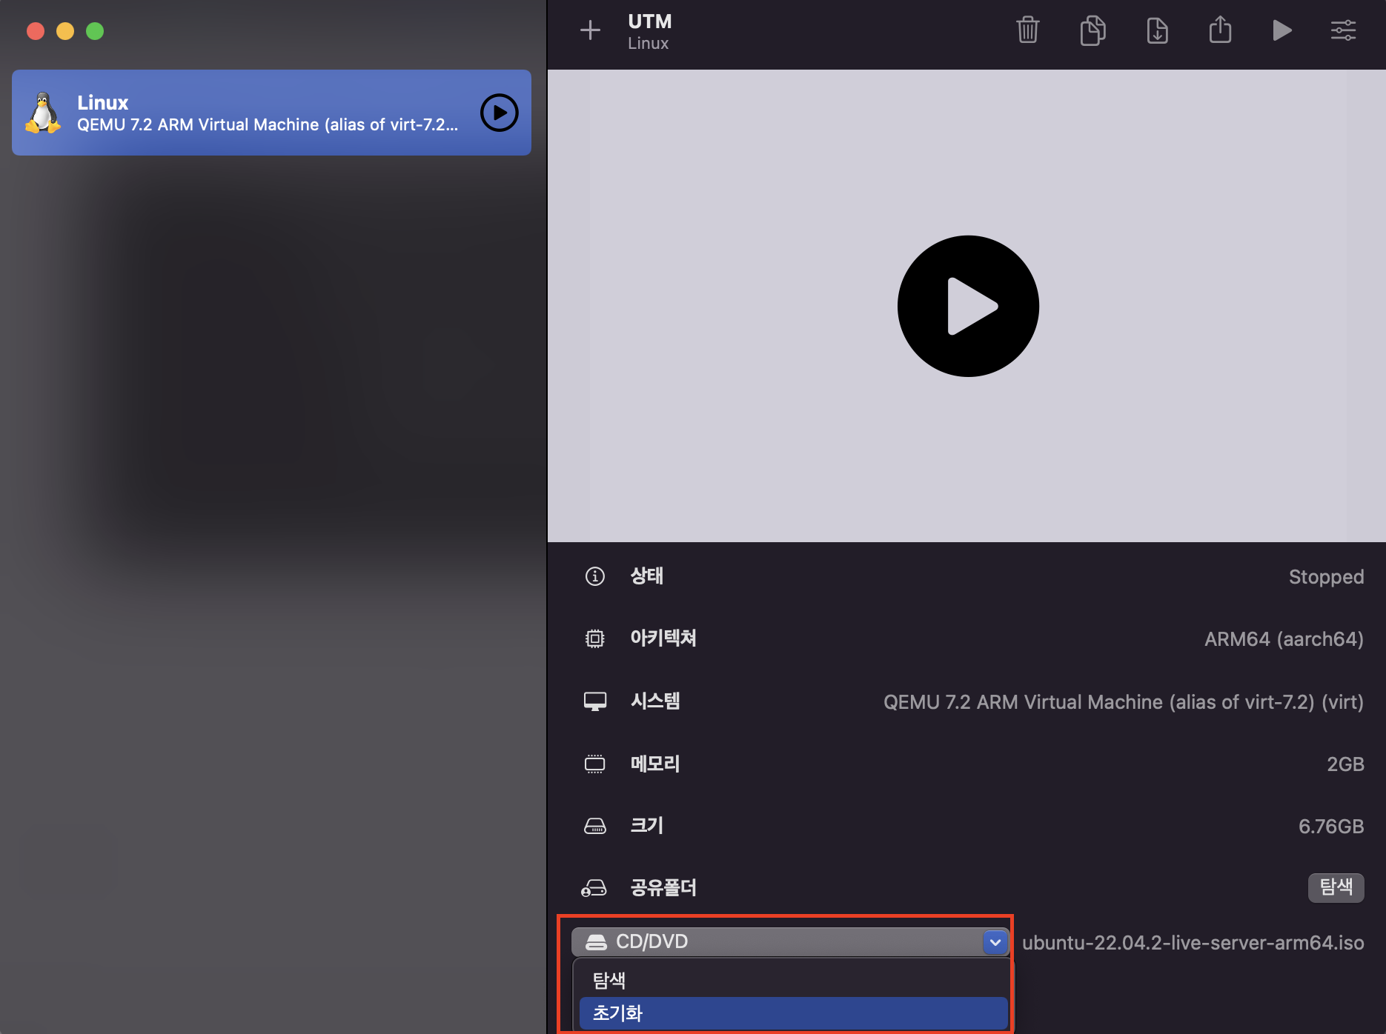Click the 크기 label
Viewport: 1386px width, 1034px height.
click(x=646, y=825)
